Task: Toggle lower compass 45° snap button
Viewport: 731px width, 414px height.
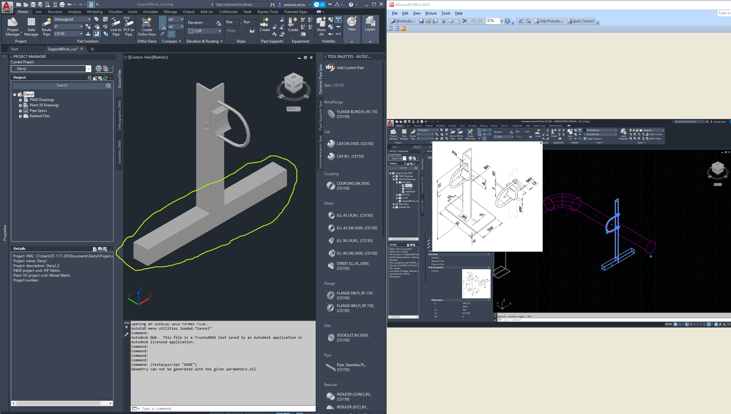Action: pyautogui.click(x=163, y=27)
